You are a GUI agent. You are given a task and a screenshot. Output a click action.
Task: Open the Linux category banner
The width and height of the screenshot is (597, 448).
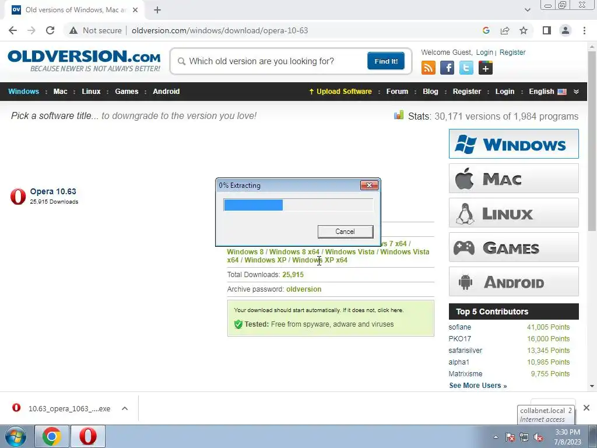pos(514,213)
